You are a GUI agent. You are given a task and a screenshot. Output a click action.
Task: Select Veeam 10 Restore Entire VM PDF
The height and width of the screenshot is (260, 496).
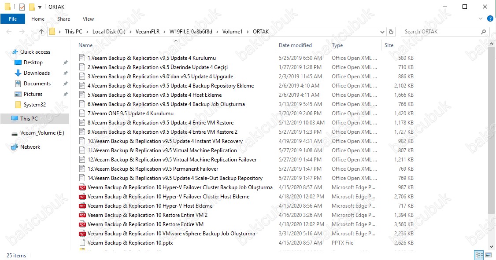(145, 224)
